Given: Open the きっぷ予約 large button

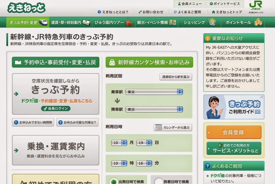Looking at the screenshot, I should coord(55,94).
